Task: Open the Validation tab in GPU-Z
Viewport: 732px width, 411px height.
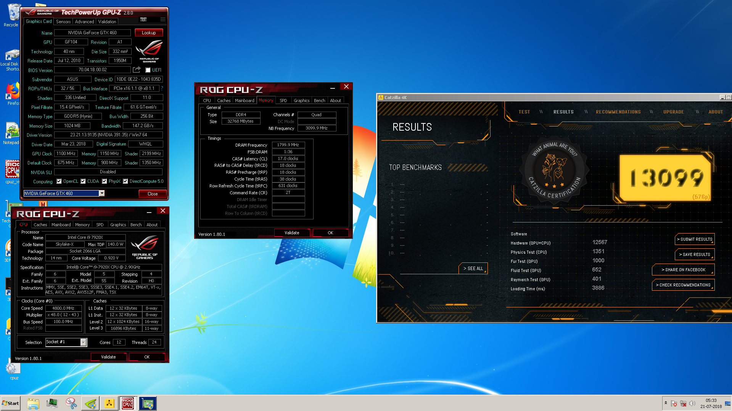Action: click(107, 22)
